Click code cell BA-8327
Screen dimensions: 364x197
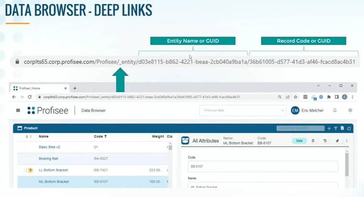101,159
